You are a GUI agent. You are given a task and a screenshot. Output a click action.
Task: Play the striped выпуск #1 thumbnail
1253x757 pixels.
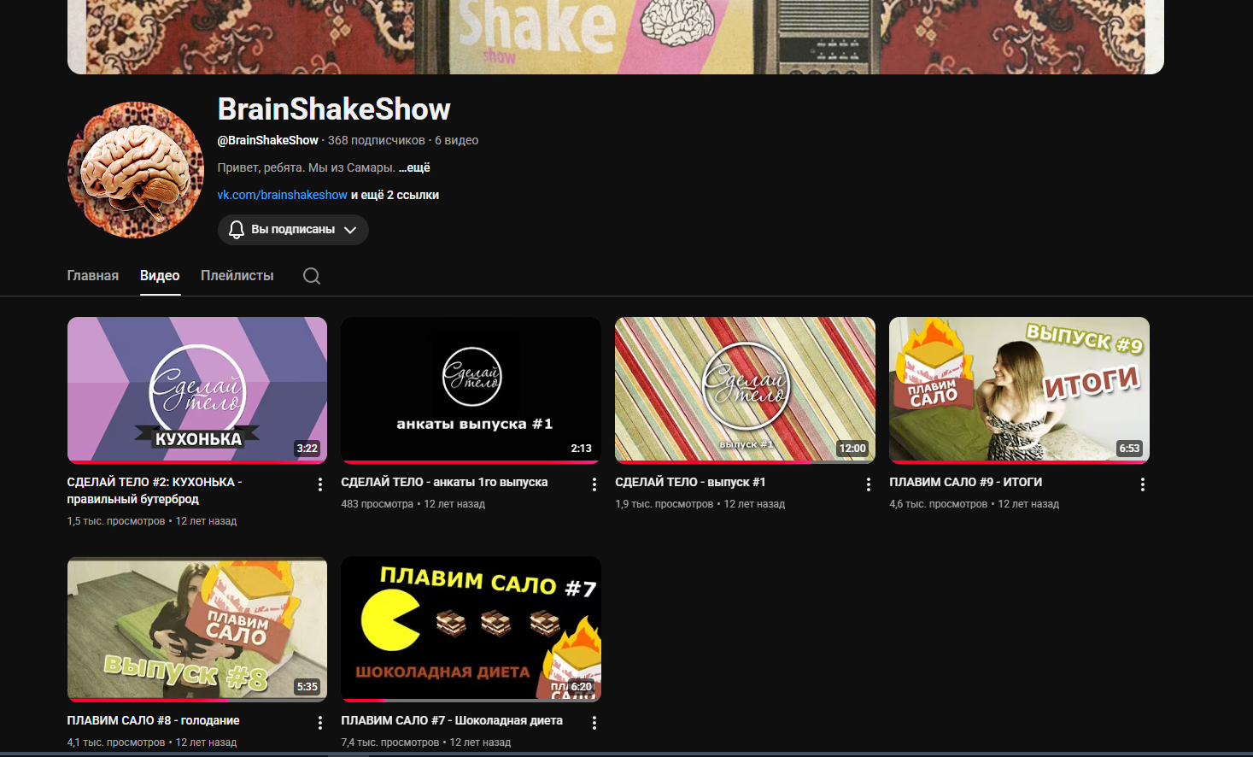746,390
